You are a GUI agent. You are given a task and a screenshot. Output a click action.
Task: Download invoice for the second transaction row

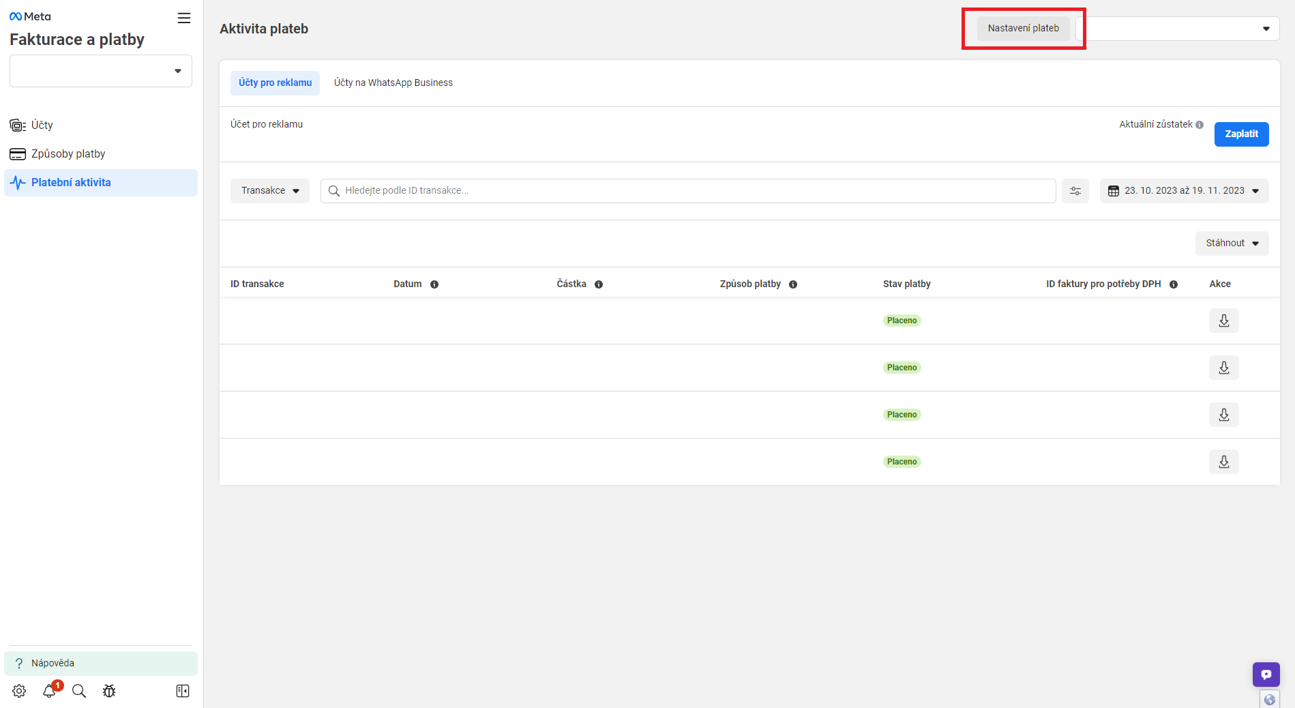1224,368
